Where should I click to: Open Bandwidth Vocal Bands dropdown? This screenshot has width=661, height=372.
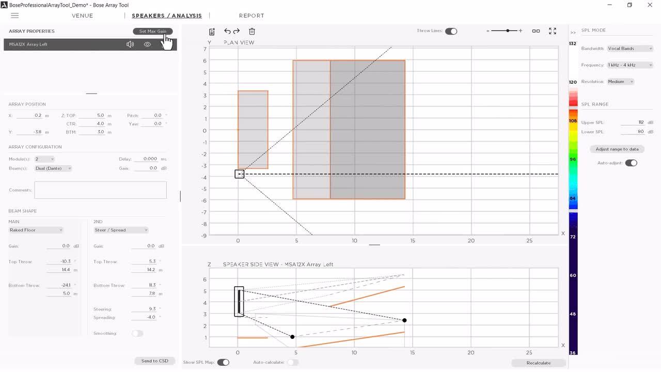tap(630, 49)
